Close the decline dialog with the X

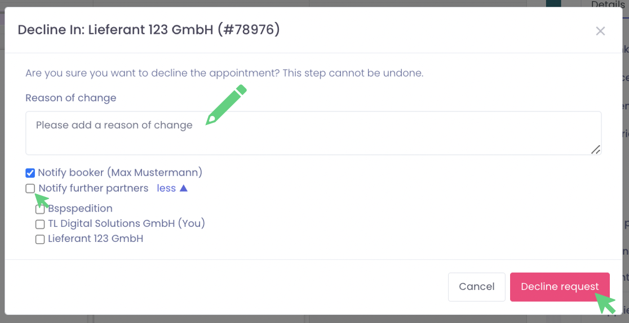pyautogui.click(x=600, y=32)
